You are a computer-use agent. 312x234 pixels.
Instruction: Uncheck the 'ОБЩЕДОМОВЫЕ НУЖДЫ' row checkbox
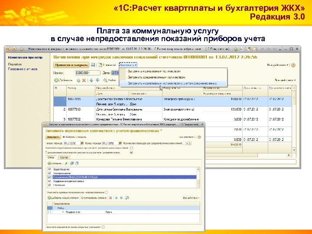click(49, 177)
